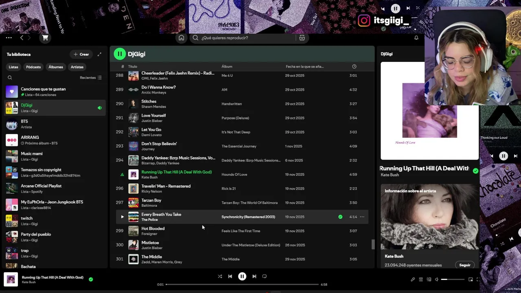Skip to previous track in player bar
The height and width of the screenshot is (293, 521).
230,276
